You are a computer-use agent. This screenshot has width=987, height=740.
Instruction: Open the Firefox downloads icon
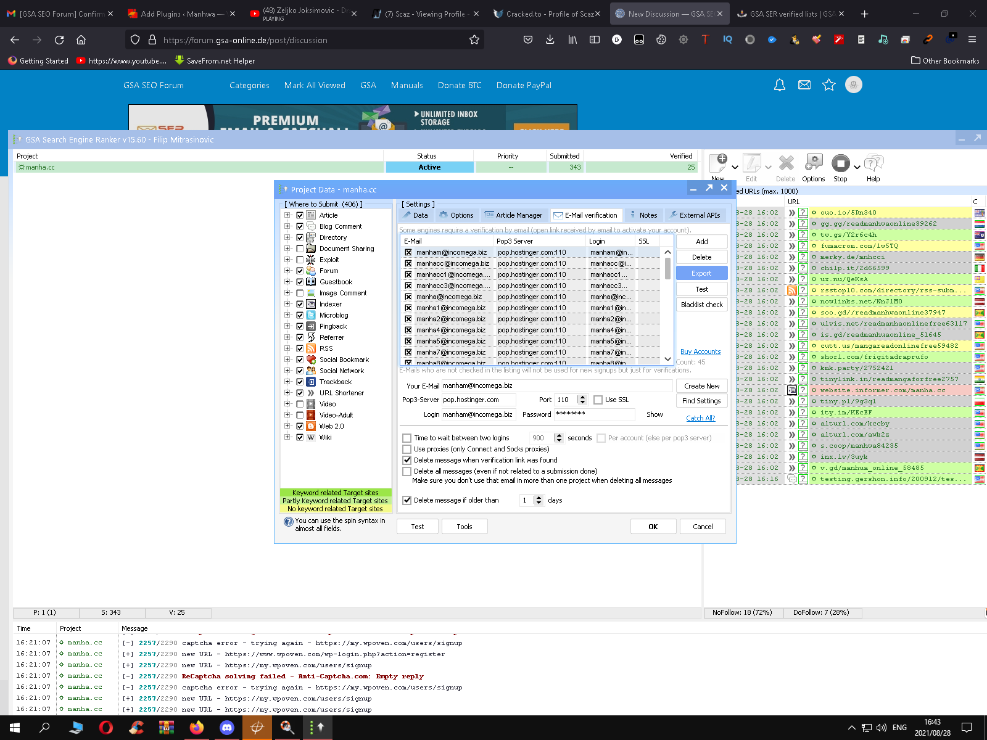click(550, 39)
